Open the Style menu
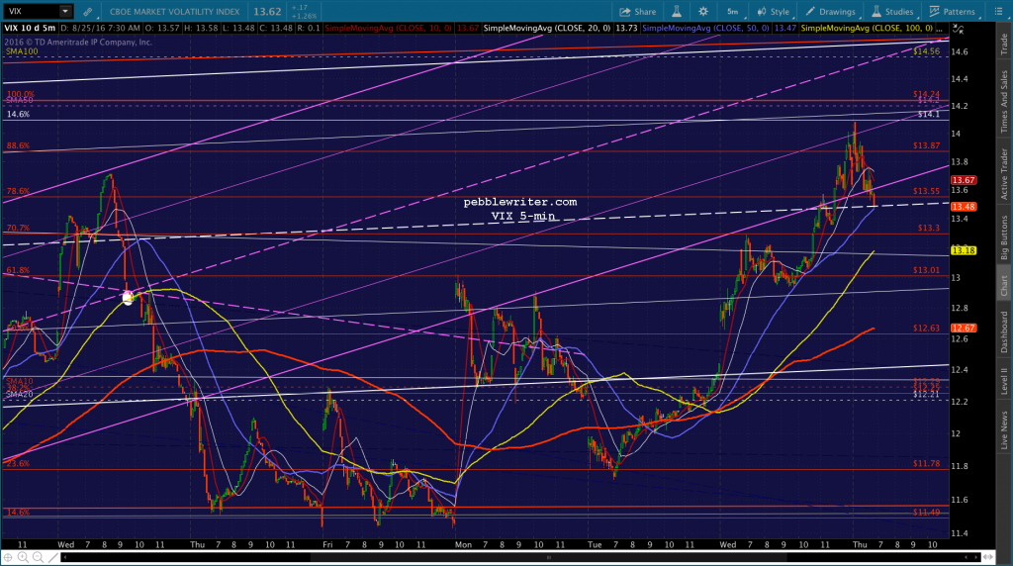 point(774,12)
